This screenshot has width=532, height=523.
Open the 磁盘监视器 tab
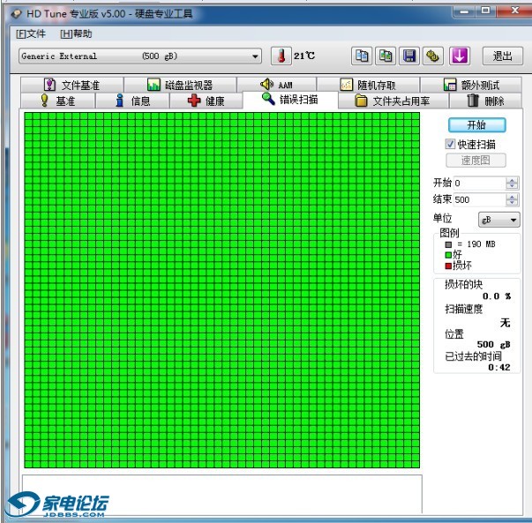pyautogui.click(x=180, y=85)
